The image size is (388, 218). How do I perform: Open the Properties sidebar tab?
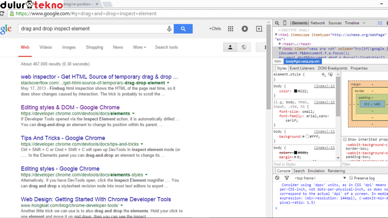point(359,68)
